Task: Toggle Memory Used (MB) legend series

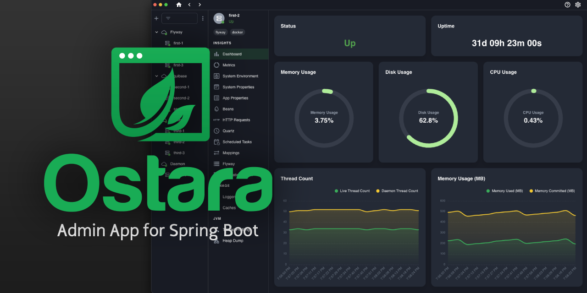Action: [x=504, y=191]
